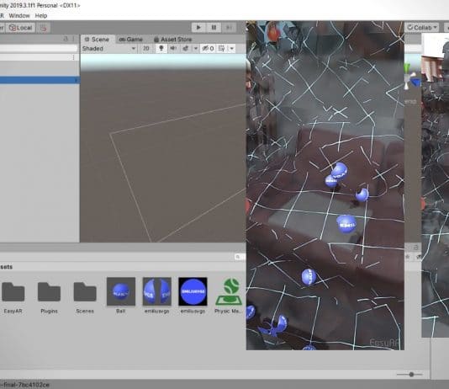Open the Collab dropdown
The width and height of the screenshot is (449, 389).
(x=422, y=28)
